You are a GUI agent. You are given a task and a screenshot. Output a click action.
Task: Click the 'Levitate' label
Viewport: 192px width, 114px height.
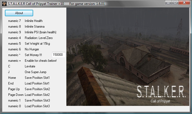[30, 66]
